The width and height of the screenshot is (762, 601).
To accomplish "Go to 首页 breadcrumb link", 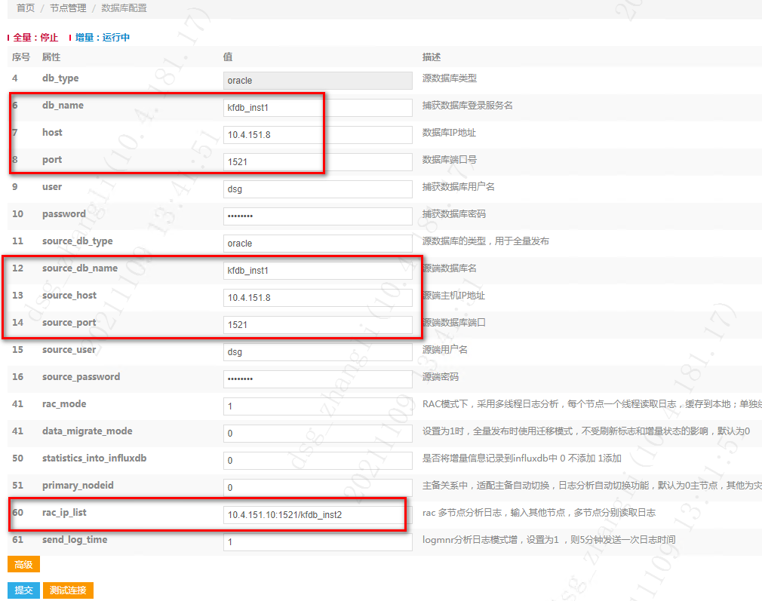I will pyautogui.click(x=26, y=8).
